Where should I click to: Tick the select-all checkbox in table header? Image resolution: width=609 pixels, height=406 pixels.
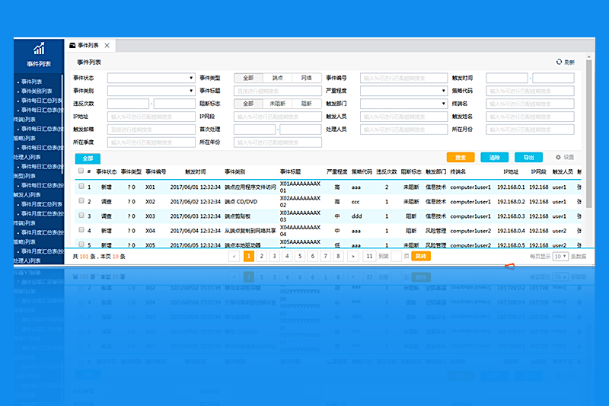tap(81, 171)
